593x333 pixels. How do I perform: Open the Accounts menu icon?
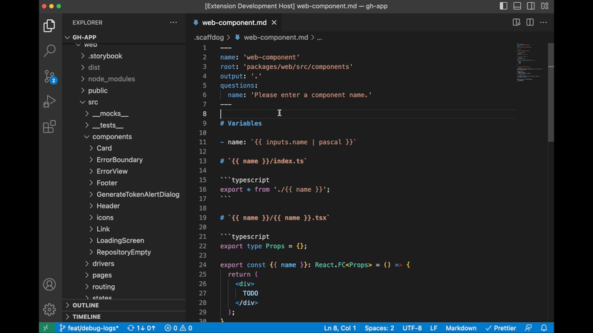(49, 285)
